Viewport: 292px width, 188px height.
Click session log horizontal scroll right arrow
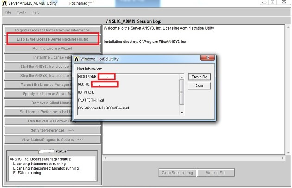(283, 158)
